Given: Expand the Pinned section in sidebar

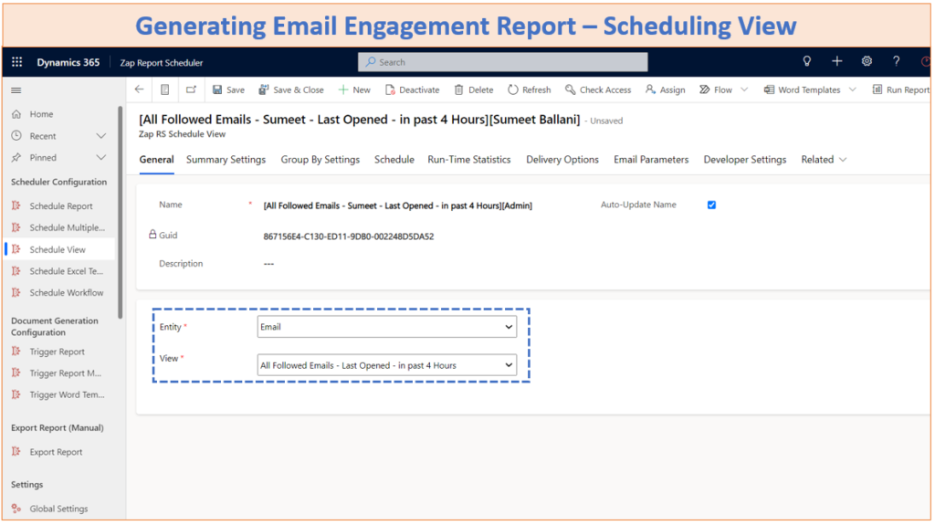Looking at the screenshot, I should tap(100, 158).
